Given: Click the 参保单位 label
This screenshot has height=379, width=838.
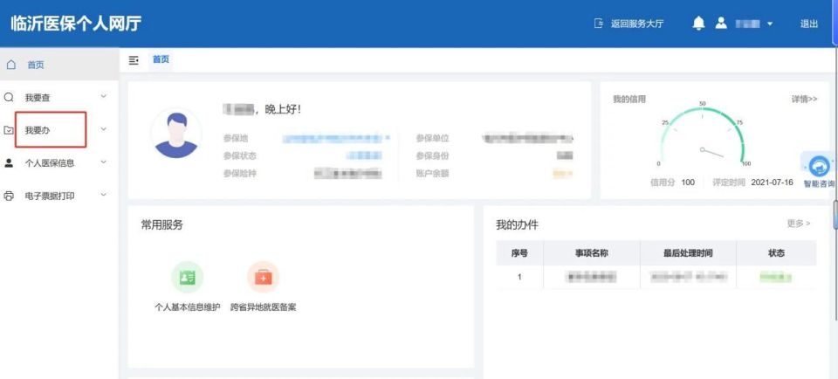Looking at the screenshot, I should [x=432, y=139].
